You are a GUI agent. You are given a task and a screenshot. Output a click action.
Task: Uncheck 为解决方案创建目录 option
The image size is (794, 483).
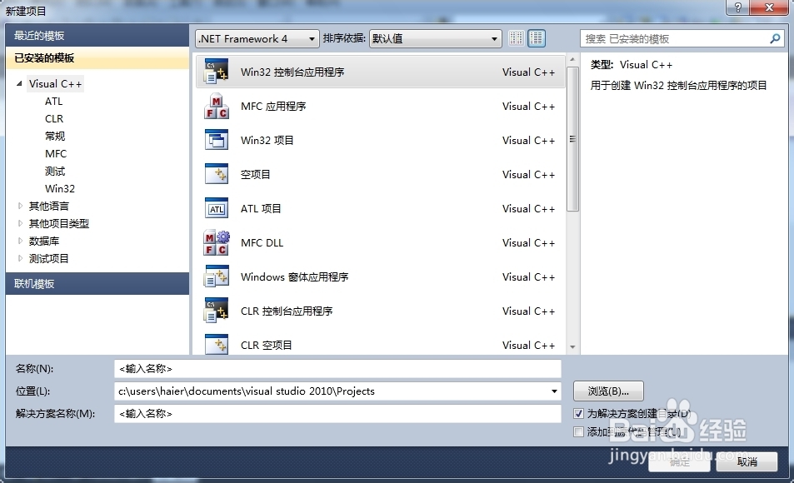pyautogui.click(x=578, y=414)
